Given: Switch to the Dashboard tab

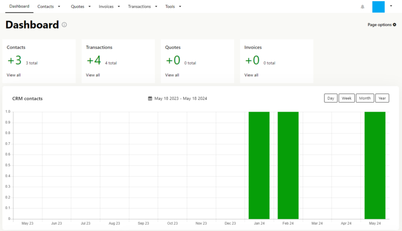Looking at the screenshot, I should coord(19,6).
